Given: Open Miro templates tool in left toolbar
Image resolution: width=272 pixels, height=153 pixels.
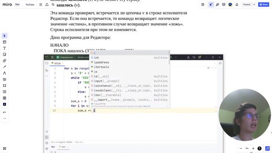Looking at the screenshot, I should [5, 42].
